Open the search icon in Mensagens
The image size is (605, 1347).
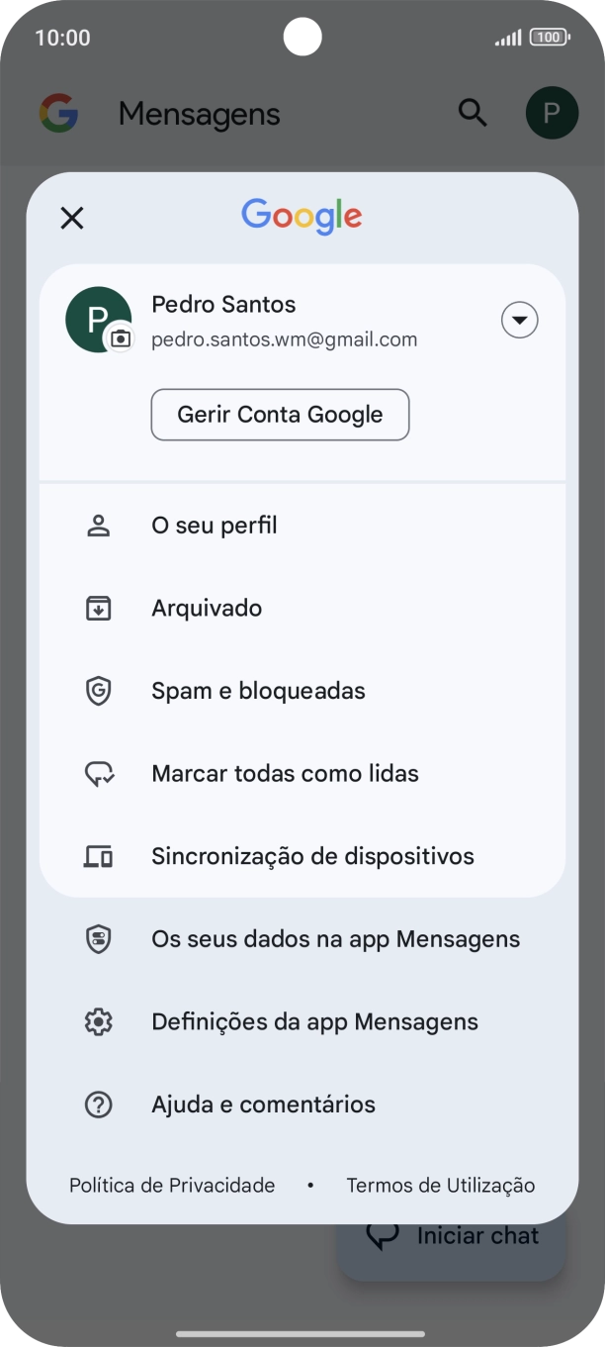[473, 113]
